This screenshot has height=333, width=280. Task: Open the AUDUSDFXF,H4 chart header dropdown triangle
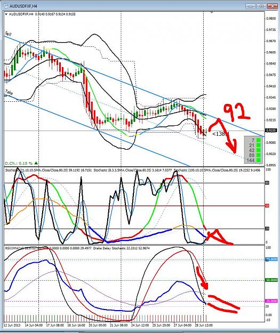tap(6, 14)
